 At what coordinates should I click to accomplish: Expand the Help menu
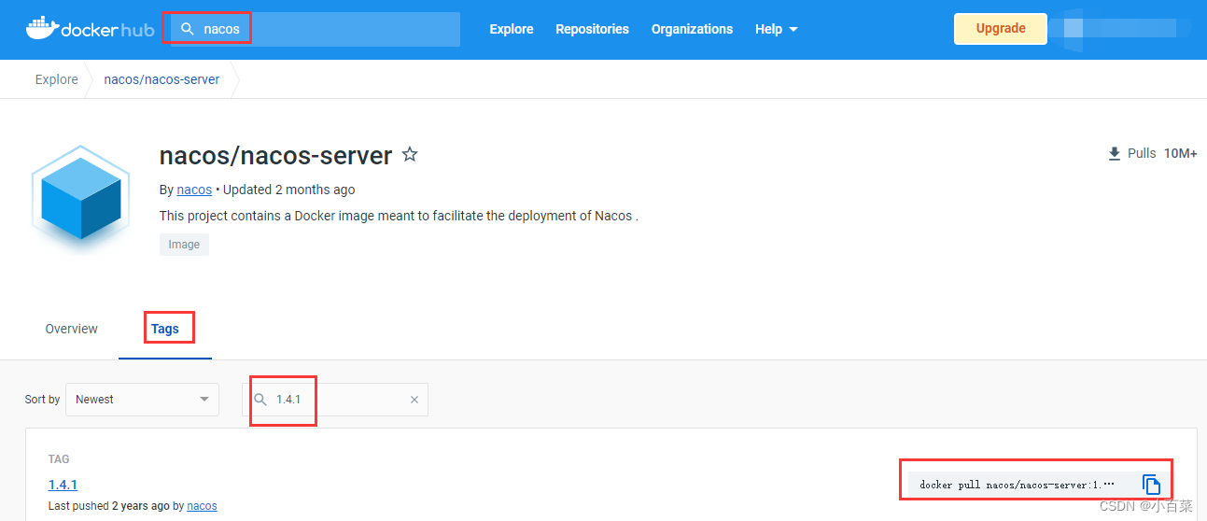[776, 29]
